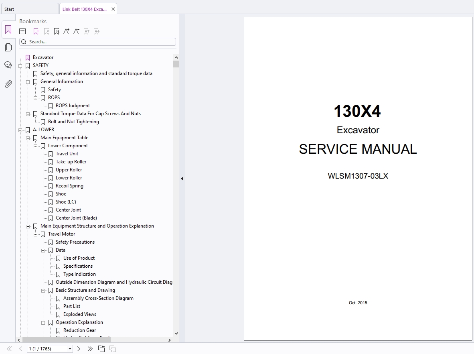
Task: Select the Link Belt 130X4 document tab
Action: tap(84, 9)
